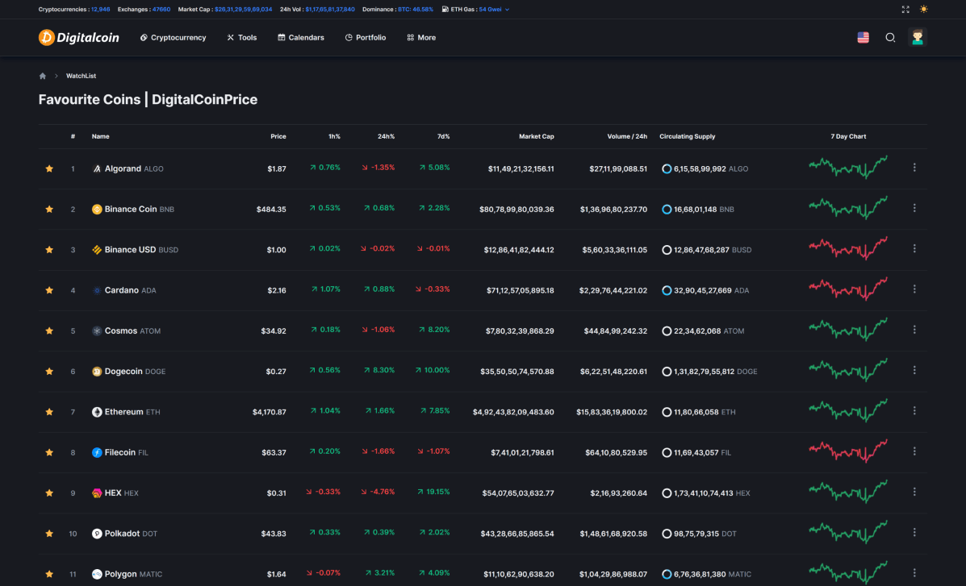This screenshot has width=966, height=586.
Task: Click the home breadcrumb icon
Action: [x=43, y=76]
